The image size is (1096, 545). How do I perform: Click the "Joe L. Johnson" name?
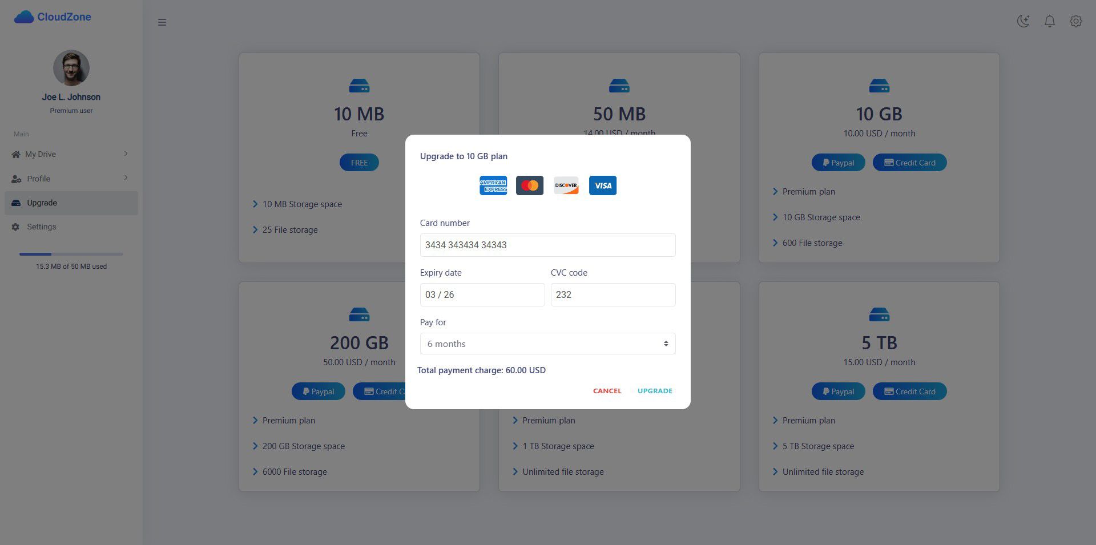click(71, 97)
